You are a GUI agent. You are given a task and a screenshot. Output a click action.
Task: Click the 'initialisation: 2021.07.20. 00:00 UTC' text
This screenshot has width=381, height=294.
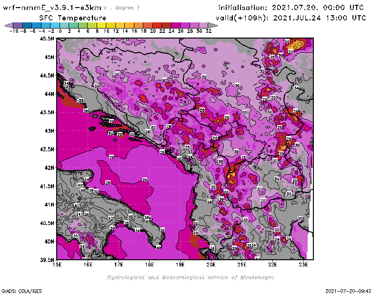(291, 8)
